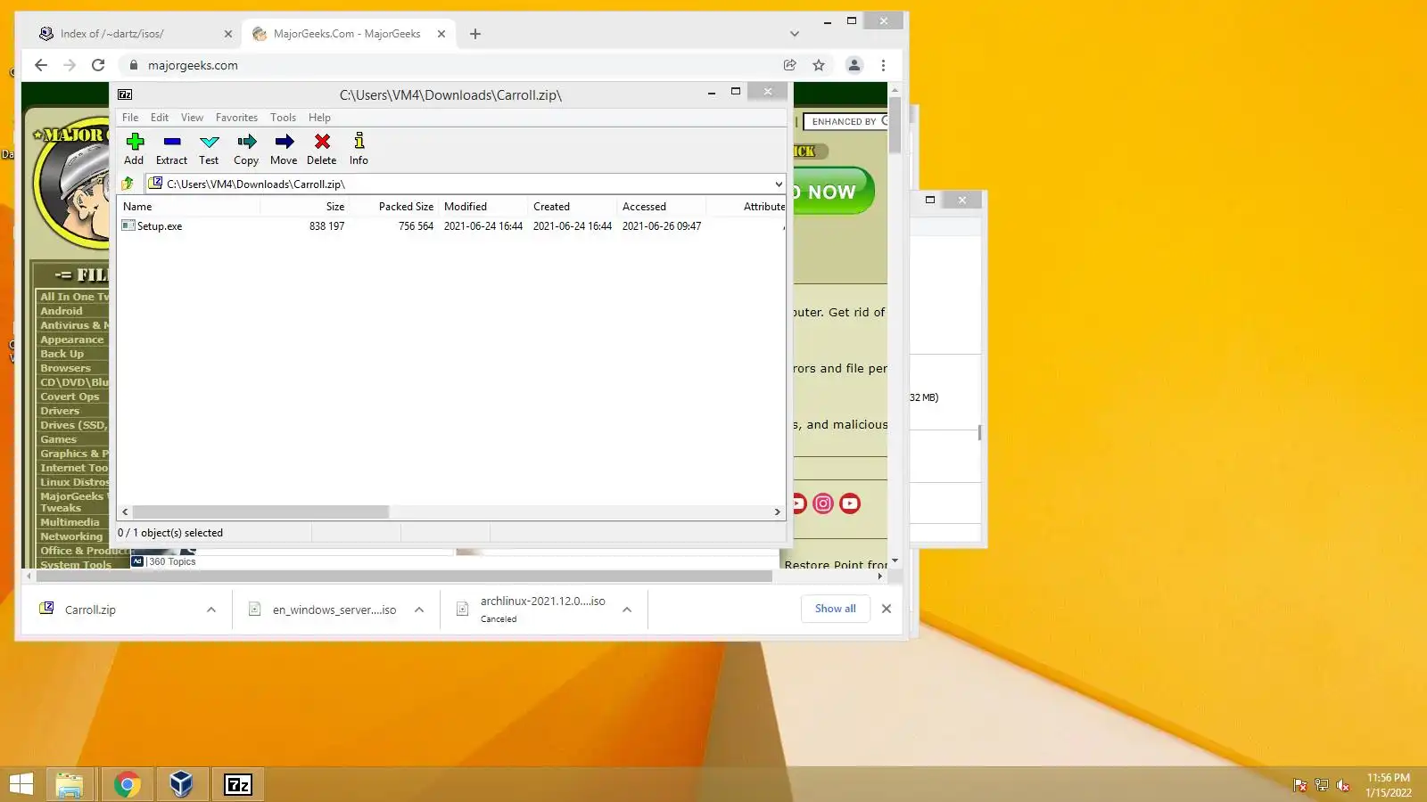Reload the majorgeeks.com page
The height and width of the screenshot is (802, 1427).
click(x=98, y=65)
